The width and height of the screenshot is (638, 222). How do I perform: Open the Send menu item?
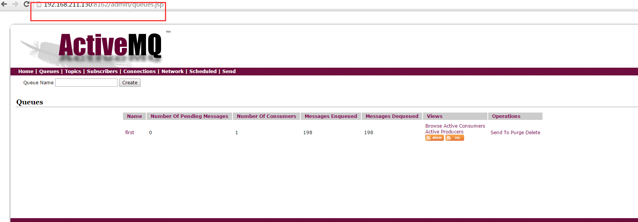tap(229, 72)
